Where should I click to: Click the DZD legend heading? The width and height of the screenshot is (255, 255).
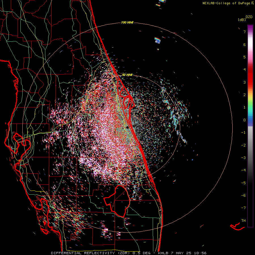249,17
